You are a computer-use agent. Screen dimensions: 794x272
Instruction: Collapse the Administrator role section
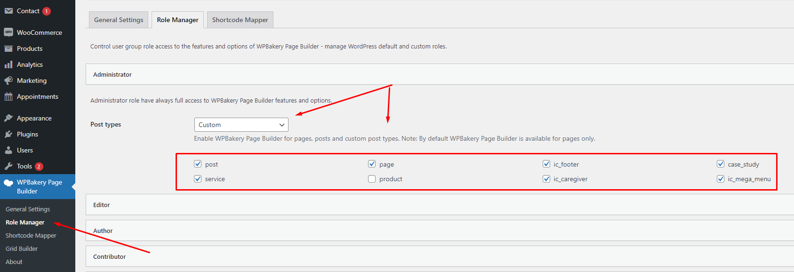pyautogui.click(x=440, y=74)
